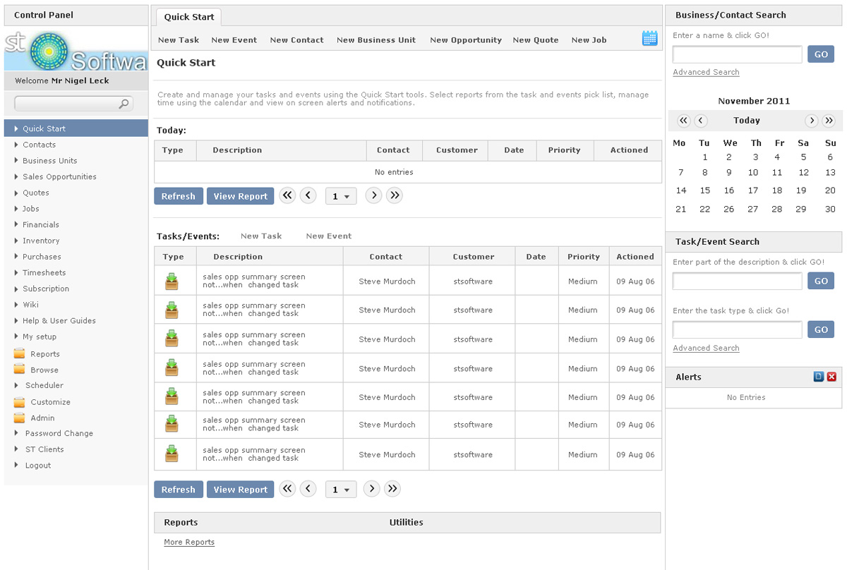Click the first task's green download icon
Screen dimensions: 847x570
(x=172, y=281)
